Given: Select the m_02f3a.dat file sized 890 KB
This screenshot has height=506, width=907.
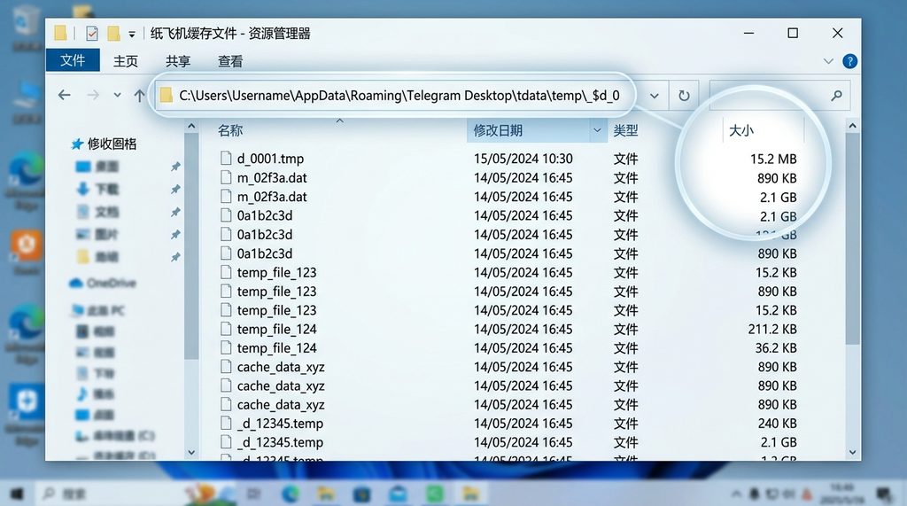Looking at the screenshot, I should [x=271, y=178].
